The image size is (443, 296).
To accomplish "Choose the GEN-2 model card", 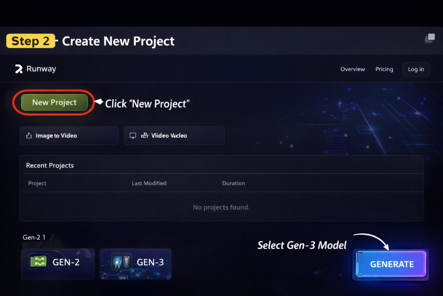I will click(x=58, y=264).
